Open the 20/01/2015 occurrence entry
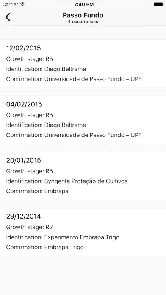This screenshot has width=166, height=295. (x=83, y=176)
